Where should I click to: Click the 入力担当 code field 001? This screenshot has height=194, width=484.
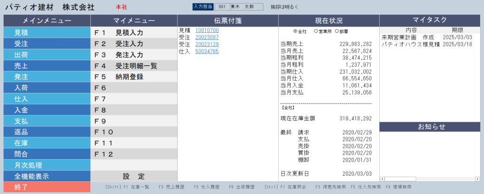coord(222,7)
